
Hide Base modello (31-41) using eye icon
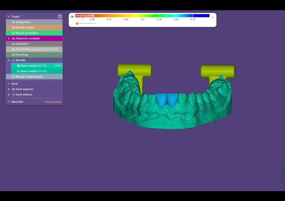(18, 66)
